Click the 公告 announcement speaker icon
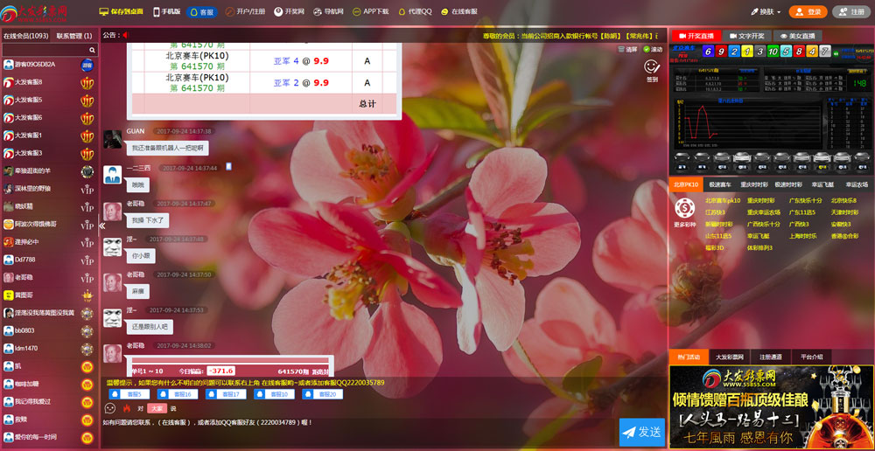875x451 pixels. point(125,36)
